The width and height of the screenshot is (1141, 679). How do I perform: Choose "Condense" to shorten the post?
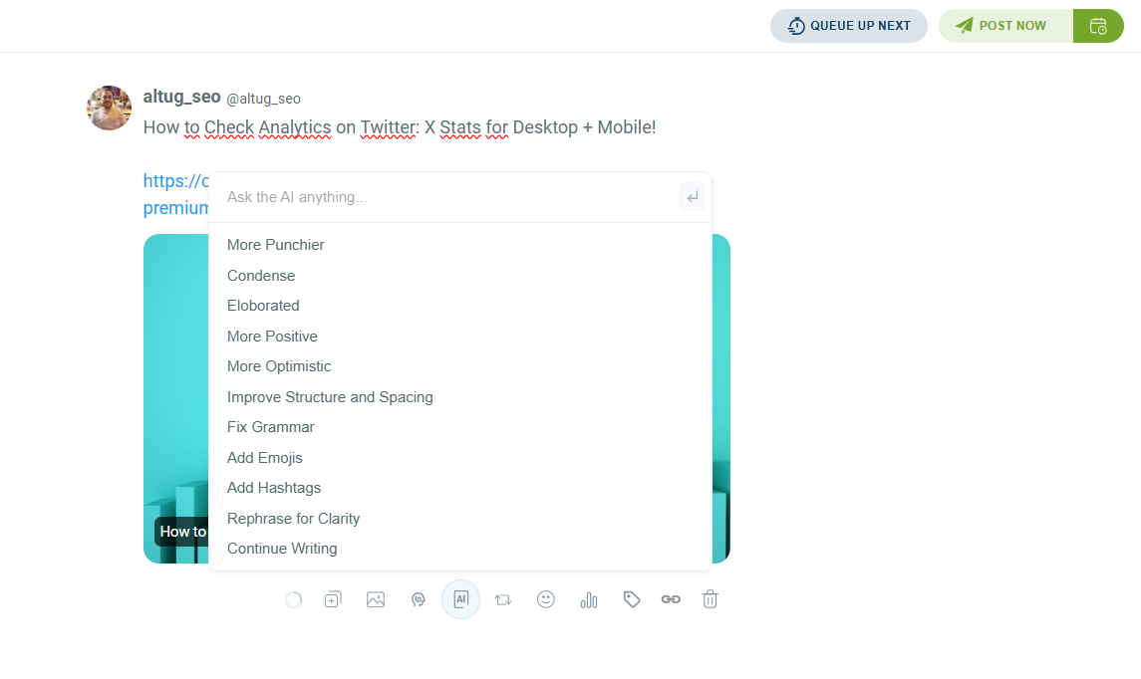coord(261,275)
